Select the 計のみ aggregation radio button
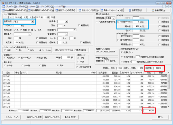Screen dimensions: 173x125 pos(5,66)
